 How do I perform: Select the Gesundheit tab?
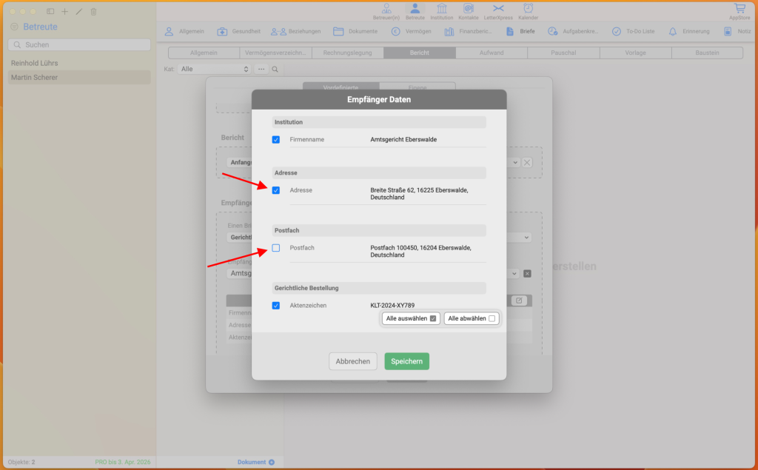pyautogui.click(x=238, y=32)
